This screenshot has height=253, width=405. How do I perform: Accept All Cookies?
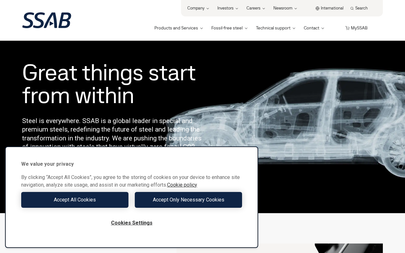[75, 200]
